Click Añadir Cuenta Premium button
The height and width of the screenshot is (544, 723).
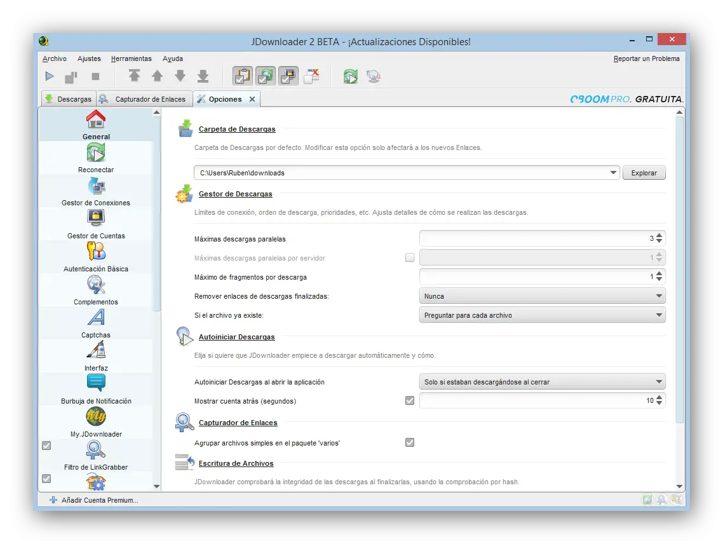tap(93, 500)
